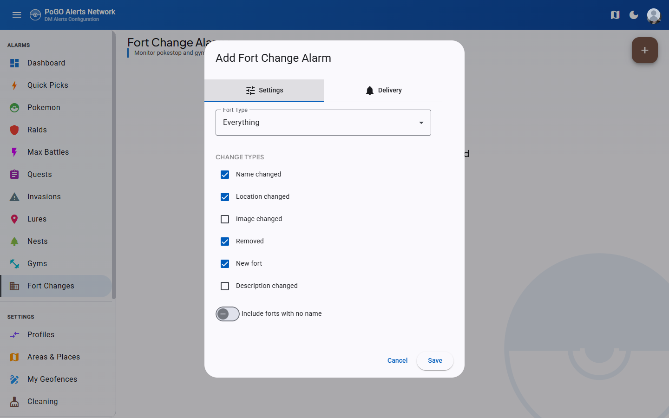Open the Pokemon menu label
Screen dimensions: 669x418
point(44,108)
